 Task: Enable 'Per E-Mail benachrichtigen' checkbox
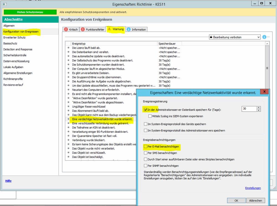tap(146, 146)
